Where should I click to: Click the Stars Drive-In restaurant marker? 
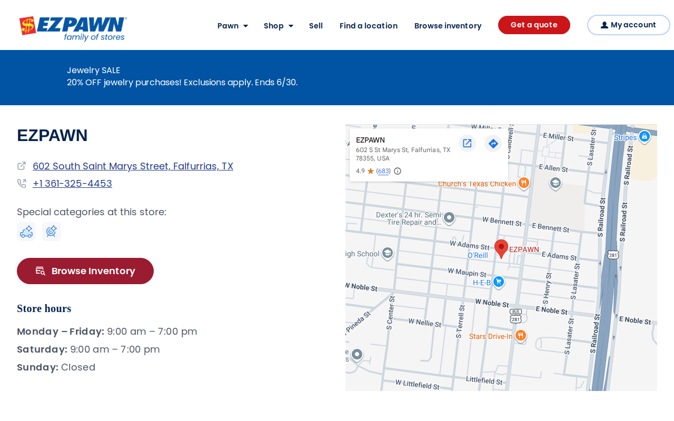coord(520,336)
